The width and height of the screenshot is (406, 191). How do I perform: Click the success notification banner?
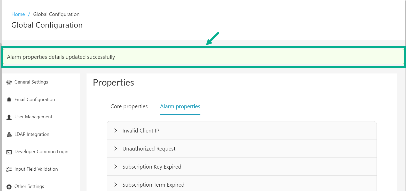[x=203, y=57]
